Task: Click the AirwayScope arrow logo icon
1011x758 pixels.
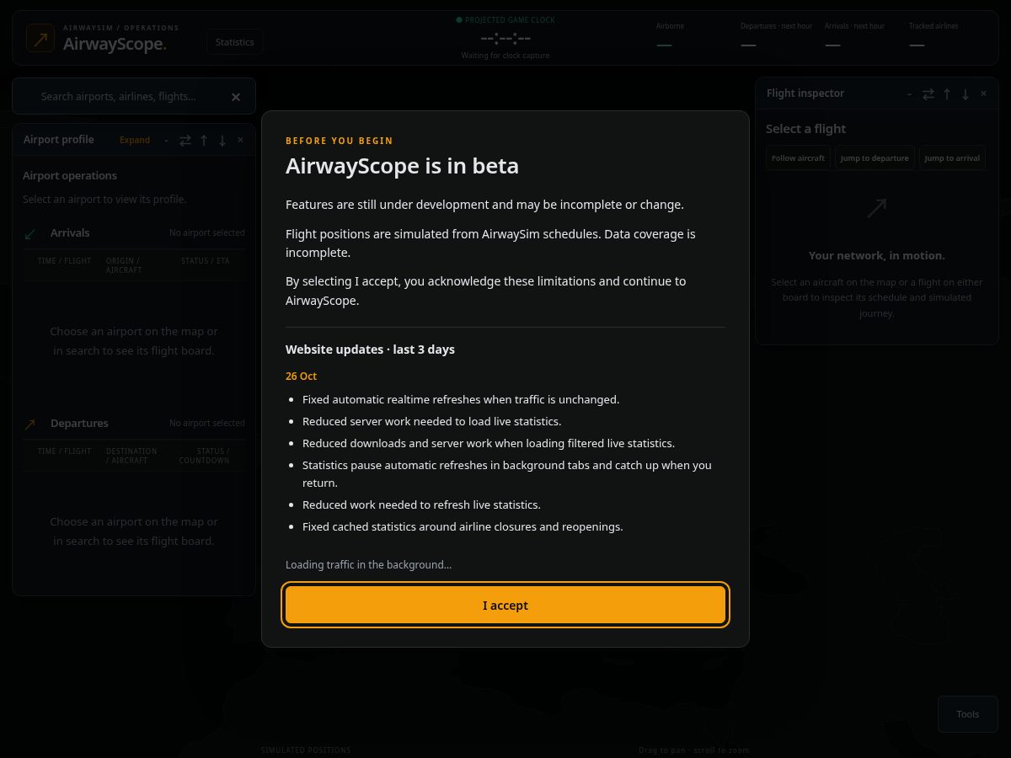Action: tap(40, 38)
